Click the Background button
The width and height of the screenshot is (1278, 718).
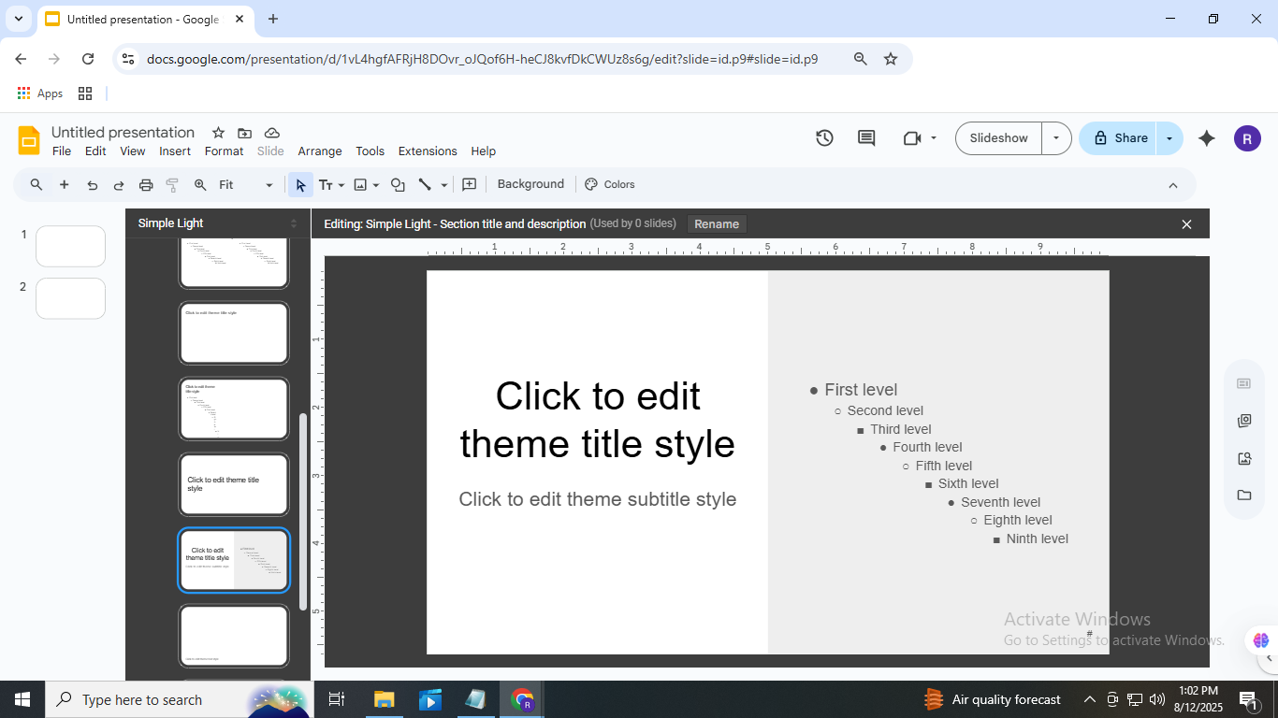(530, 184)
